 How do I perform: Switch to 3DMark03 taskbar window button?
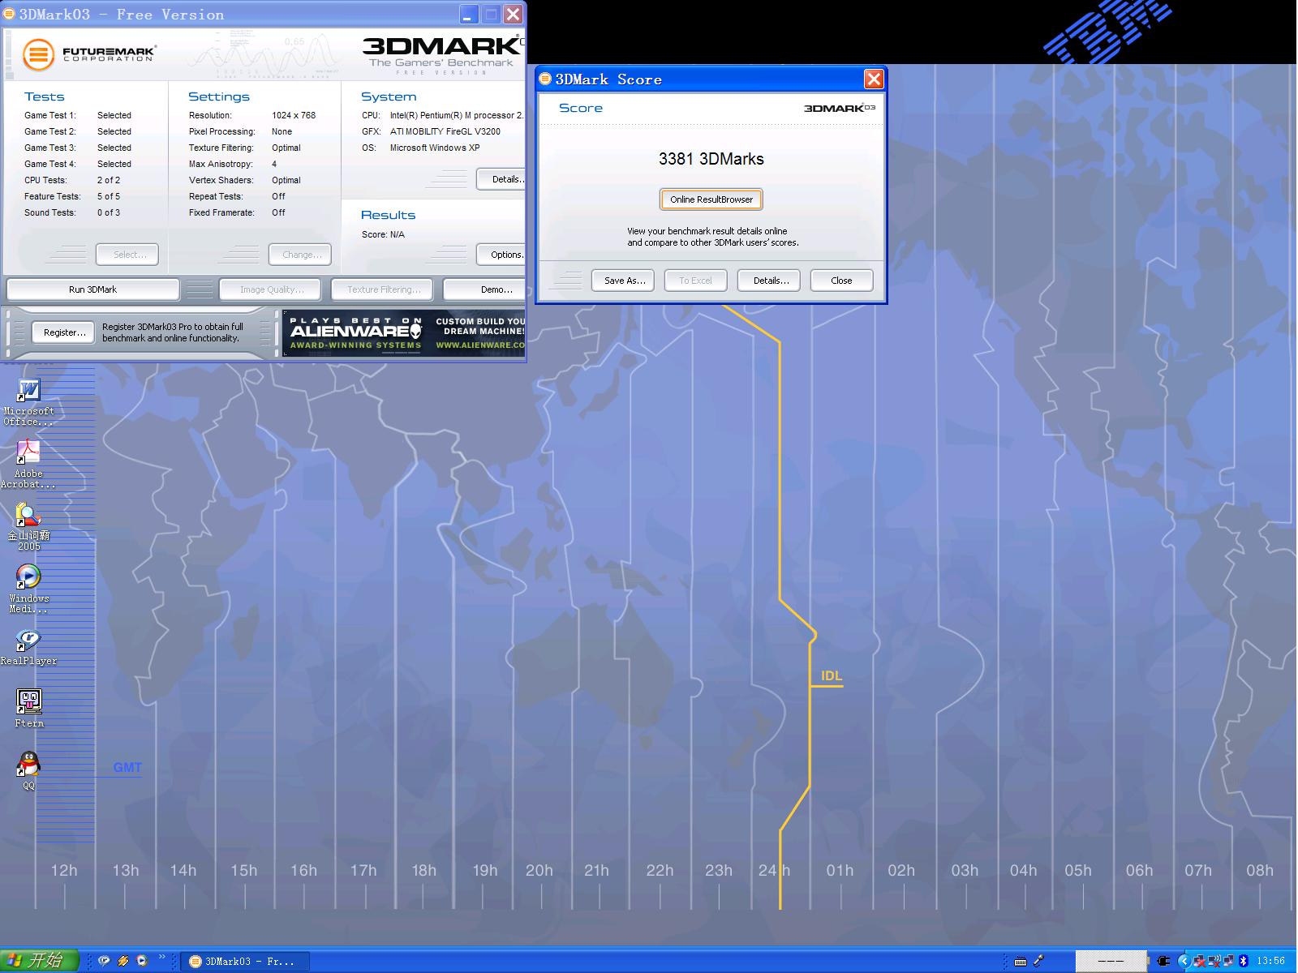[243, 962]
